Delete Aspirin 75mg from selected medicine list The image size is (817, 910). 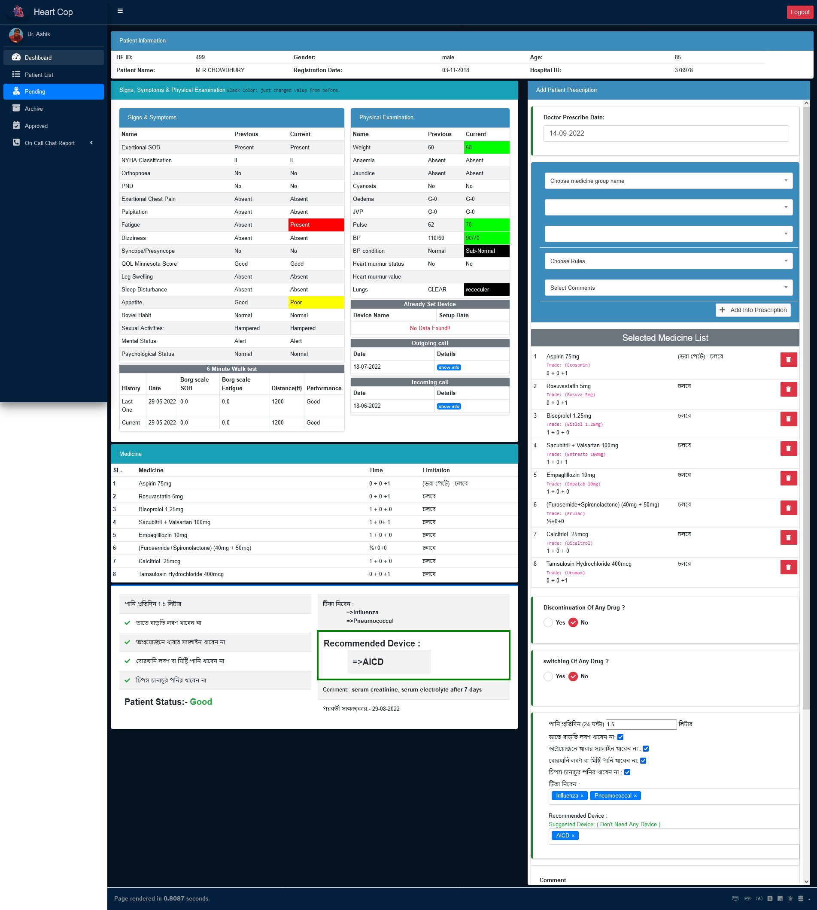click(788, 360)
